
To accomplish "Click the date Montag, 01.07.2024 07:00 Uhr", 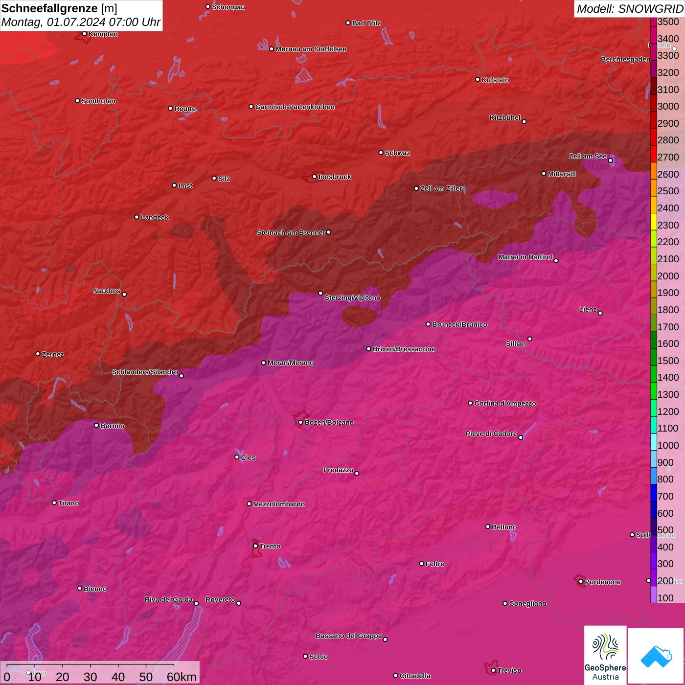I will tap(81, 22).
